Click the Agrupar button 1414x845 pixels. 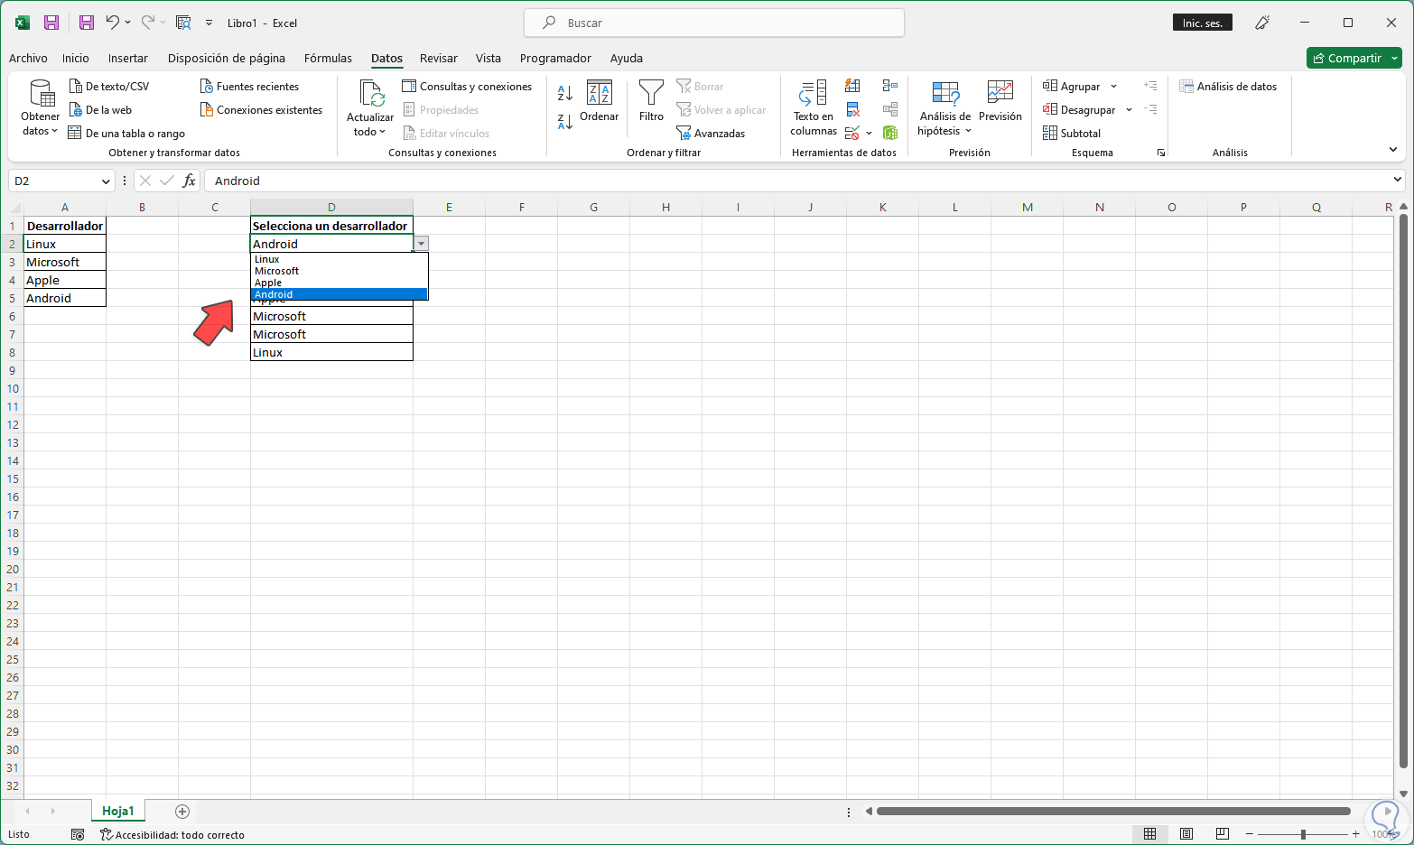(1072, 87)
